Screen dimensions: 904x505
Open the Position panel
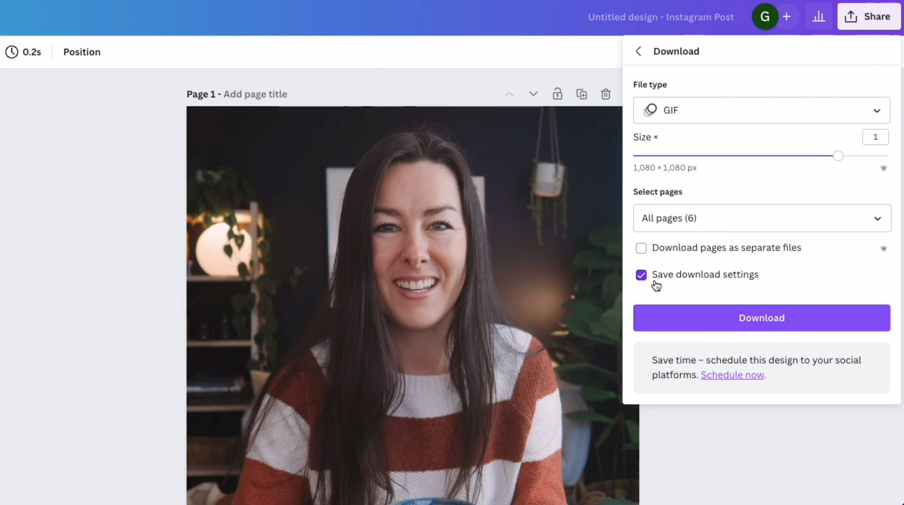pos(82,52)
